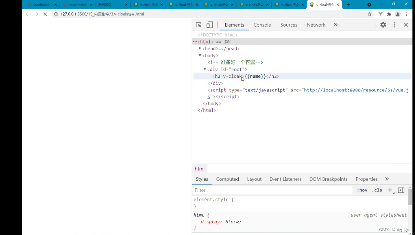Select the html element row
This screenshot has height=235, width=415.
click(x=302, y=42)
